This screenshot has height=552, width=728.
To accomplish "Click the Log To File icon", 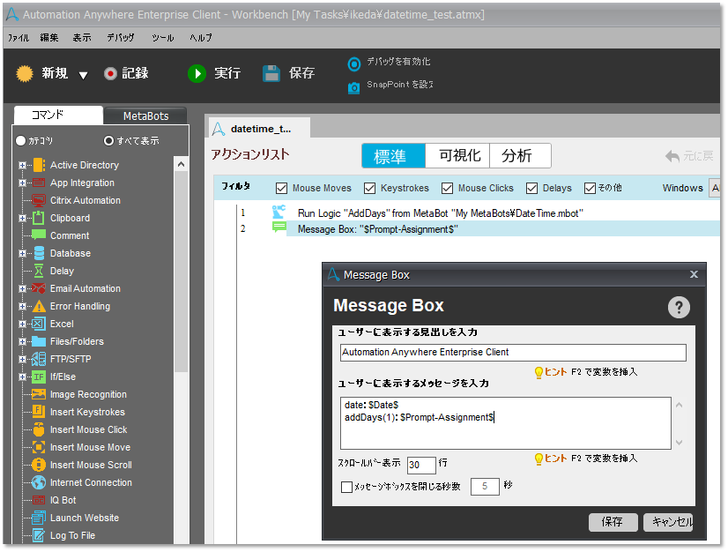I will point(39,536).
